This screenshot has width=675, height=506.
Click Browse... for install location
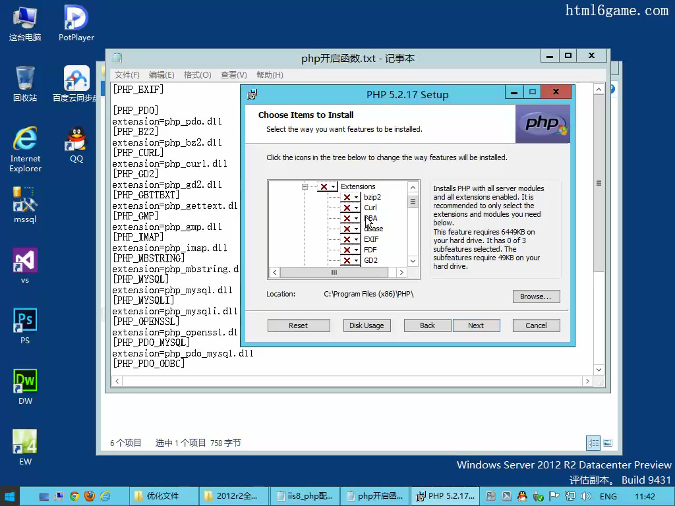click(x=536, y=296)
